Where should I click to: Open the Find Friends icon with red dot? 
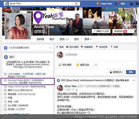[116, 3]
